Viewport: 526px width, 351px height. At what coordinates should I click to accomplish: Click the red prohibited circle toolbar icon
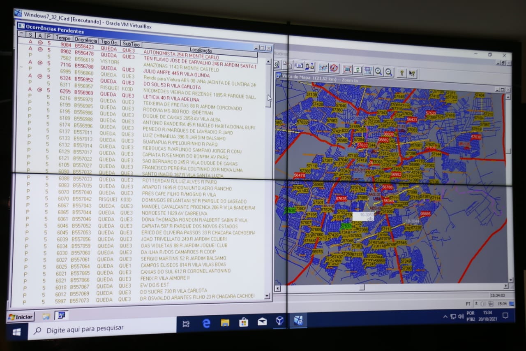[334, 68]
